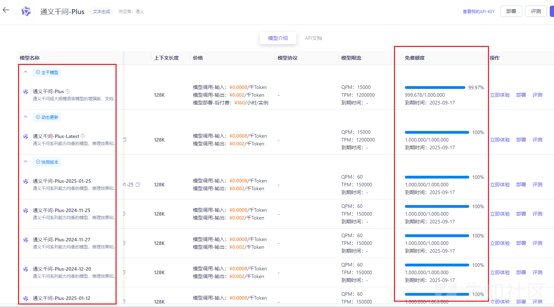Copy the model code ending in 1-25
Viewport: 554px width, 307px height.
point(138,185)
